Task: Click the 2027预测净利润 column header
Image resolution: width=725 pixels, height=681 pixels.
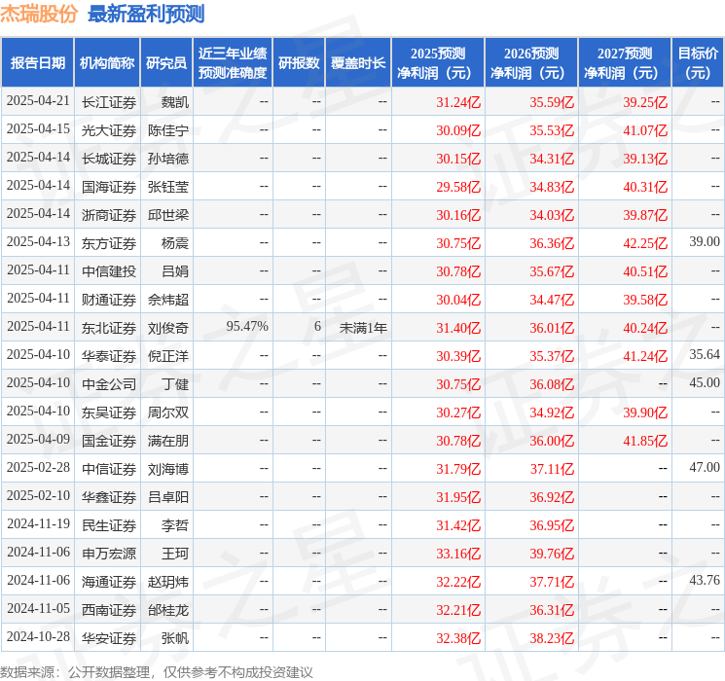Action: tap(625, 63)
